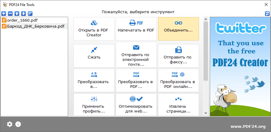Click the scrollbar down arrow in tools panel
This screenshot has height=132, width=271.
tap(206, 113)
